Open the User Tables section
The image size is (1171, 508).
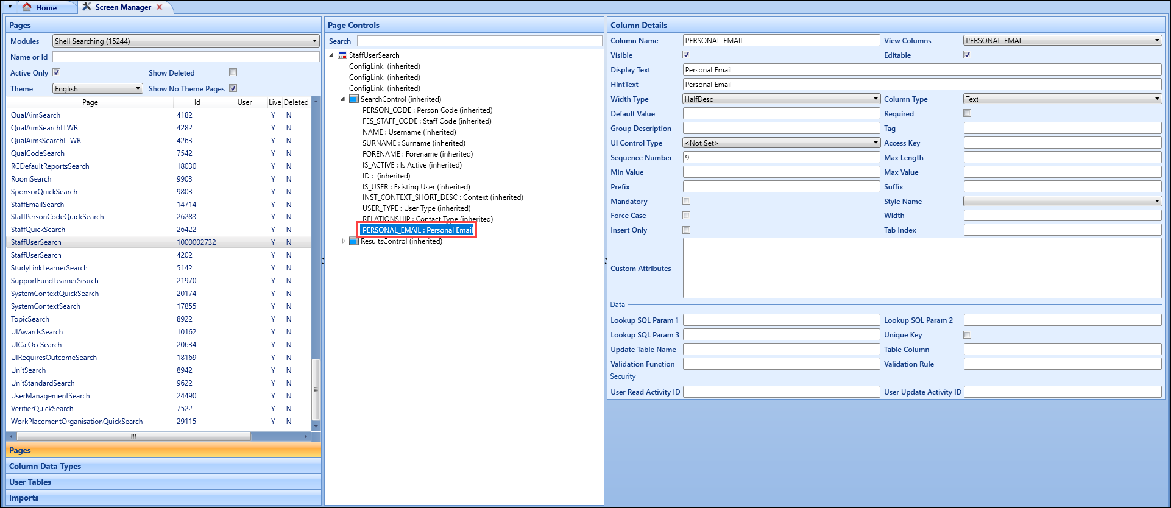point(163,482)
